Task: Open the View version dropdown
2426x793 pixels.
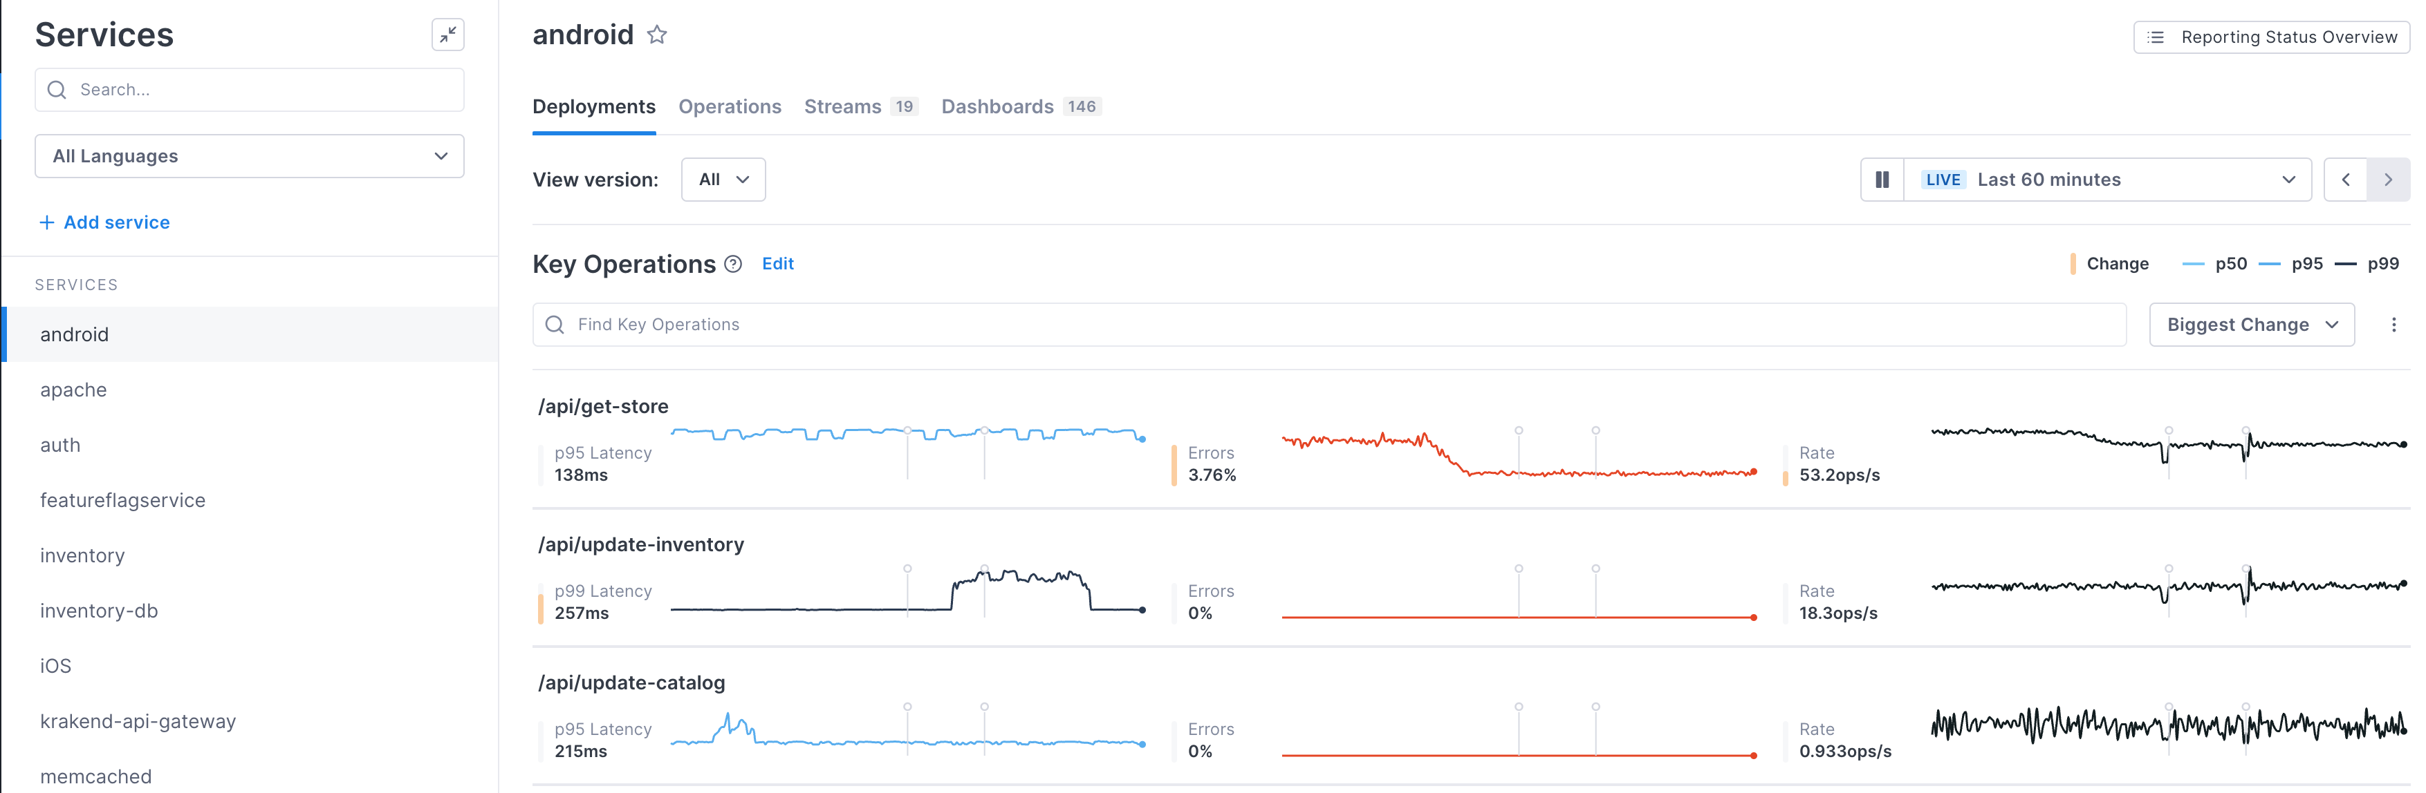Action: click(x=723, y=179)
